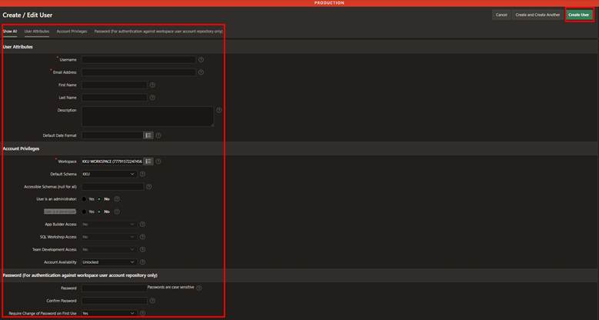Viewport: 599px width, 320px height.
Task: Click the User Attributes section heading
Action: 18,47
